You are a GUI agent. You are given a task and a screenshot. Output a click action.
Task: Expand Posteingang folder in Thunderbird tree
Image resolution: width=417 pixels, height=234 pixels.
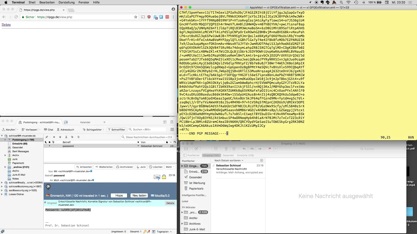pyautogui.click(x=5, y=139)
